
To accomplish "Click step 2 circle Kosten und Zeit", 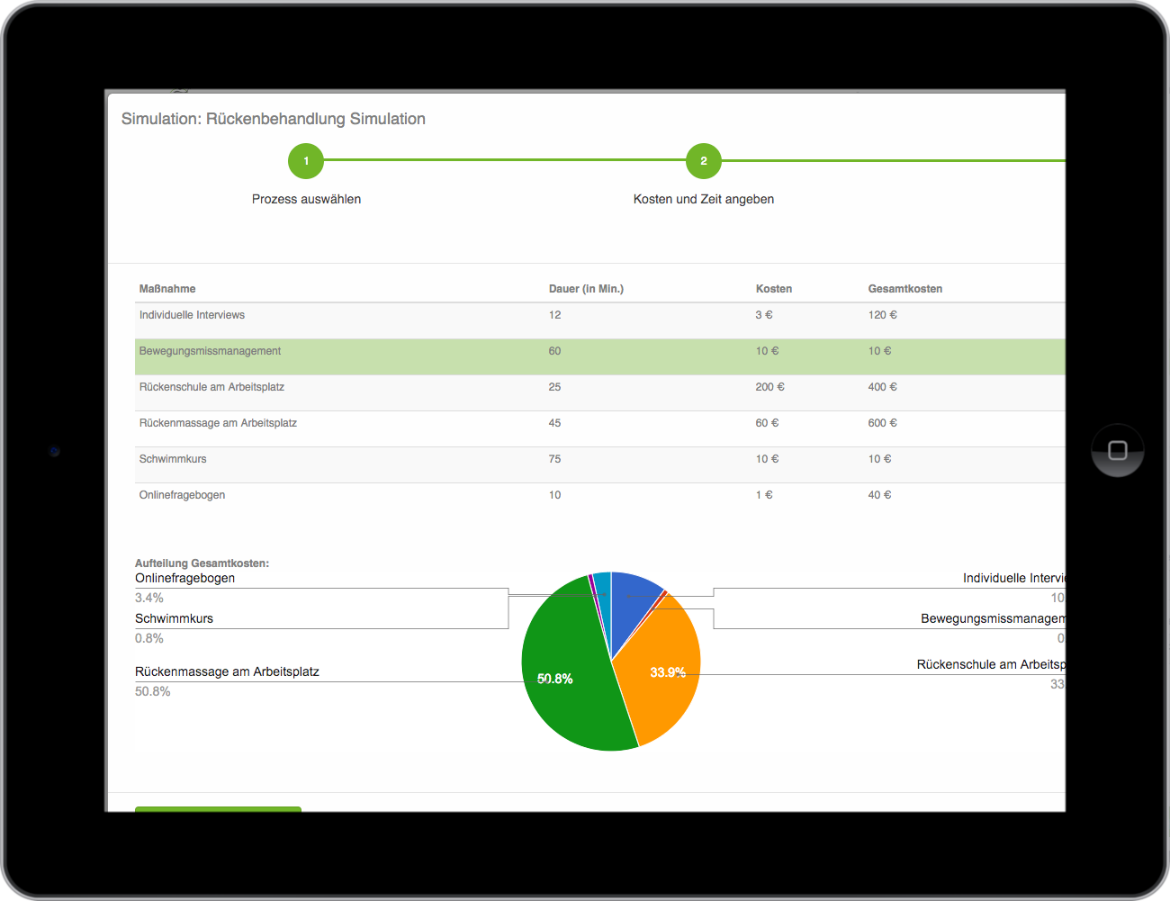I will point(704,161).
